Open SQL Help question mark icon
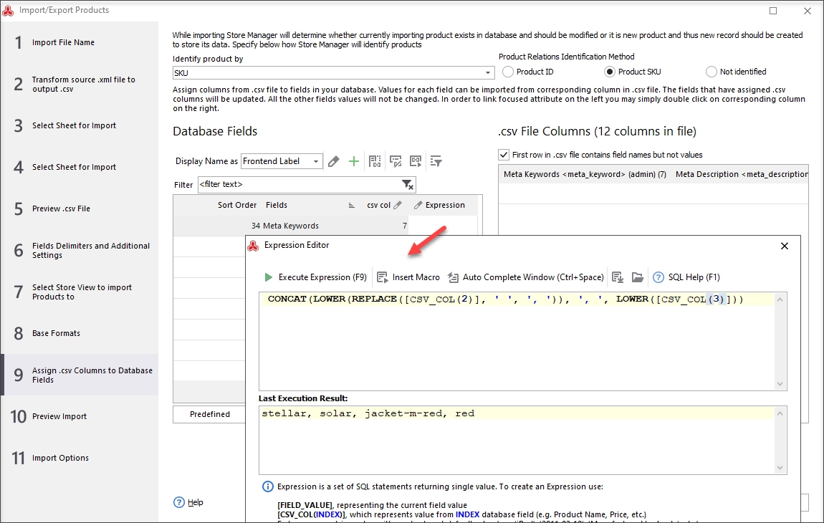Image resolution: width=824 pixels, height=523 pixels. [x=658, y=277]
